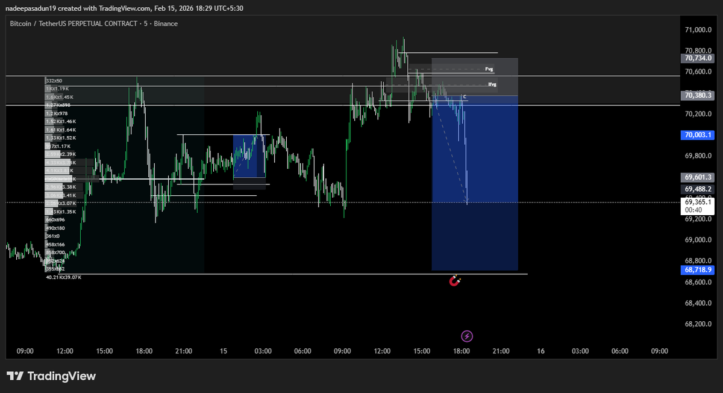This screenshot has width=723, height=393.
Task: Click the 361x0 volume profile row
Action: tap(52, 236)
